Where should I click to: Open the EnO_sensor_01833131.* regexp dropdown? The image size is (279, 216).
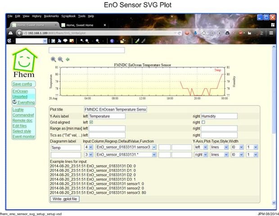pyautogui.click(x=126, y=155)
